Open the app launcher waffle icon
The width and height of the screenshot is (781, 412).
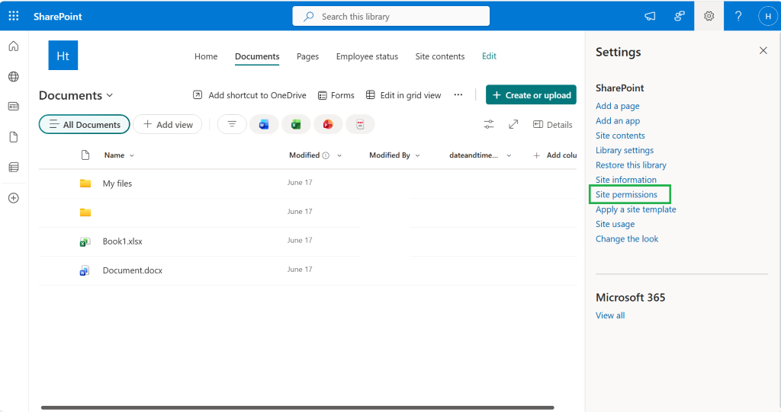[14, 16]
